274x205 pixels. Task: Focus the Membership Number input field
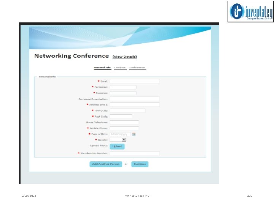[135, 153]
